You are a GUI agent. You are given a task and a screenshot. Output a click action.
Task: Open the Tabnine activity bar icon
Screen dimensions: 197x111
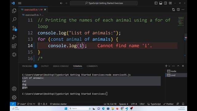(x=14, y=55)
